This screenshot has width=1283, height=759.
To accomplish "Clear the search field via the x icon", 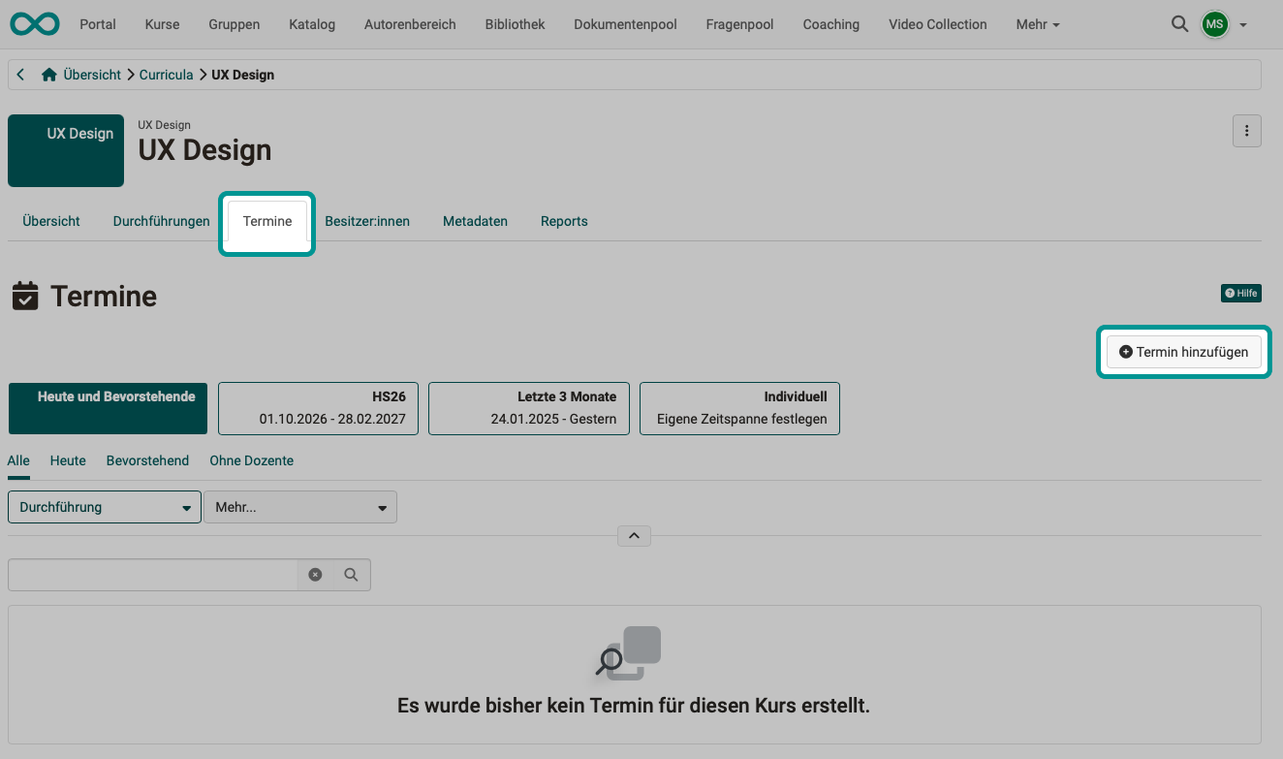I will pos(315,574).
